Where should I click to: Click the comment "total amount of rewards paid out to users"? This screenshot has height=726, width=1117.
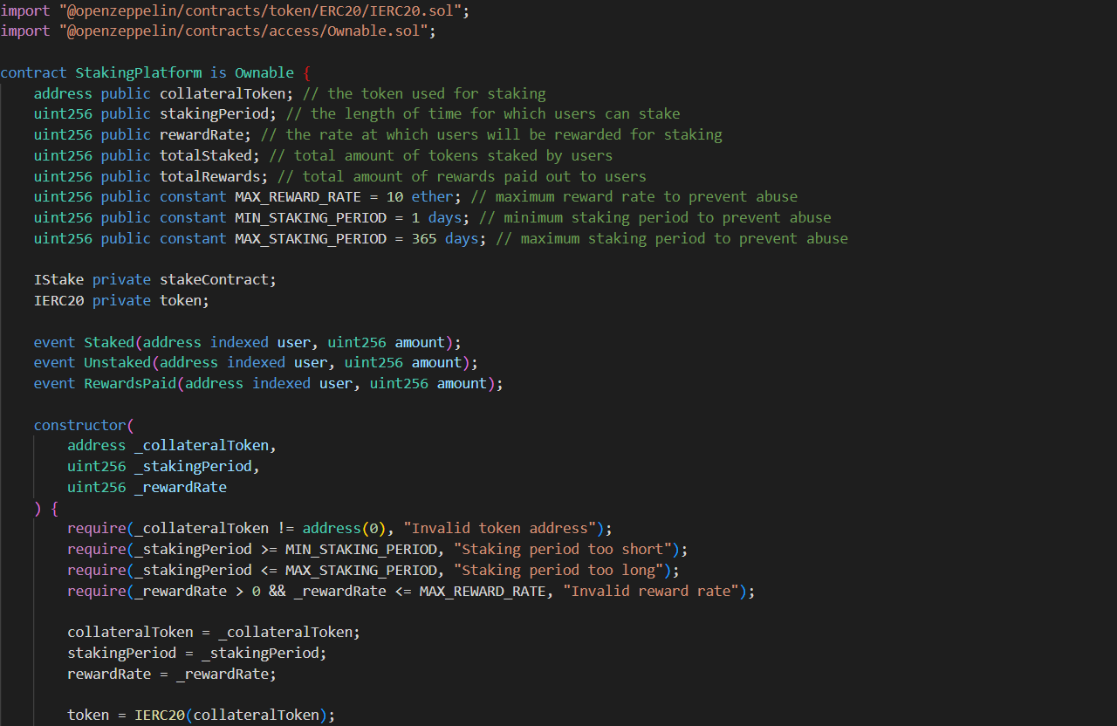point(462,176)
